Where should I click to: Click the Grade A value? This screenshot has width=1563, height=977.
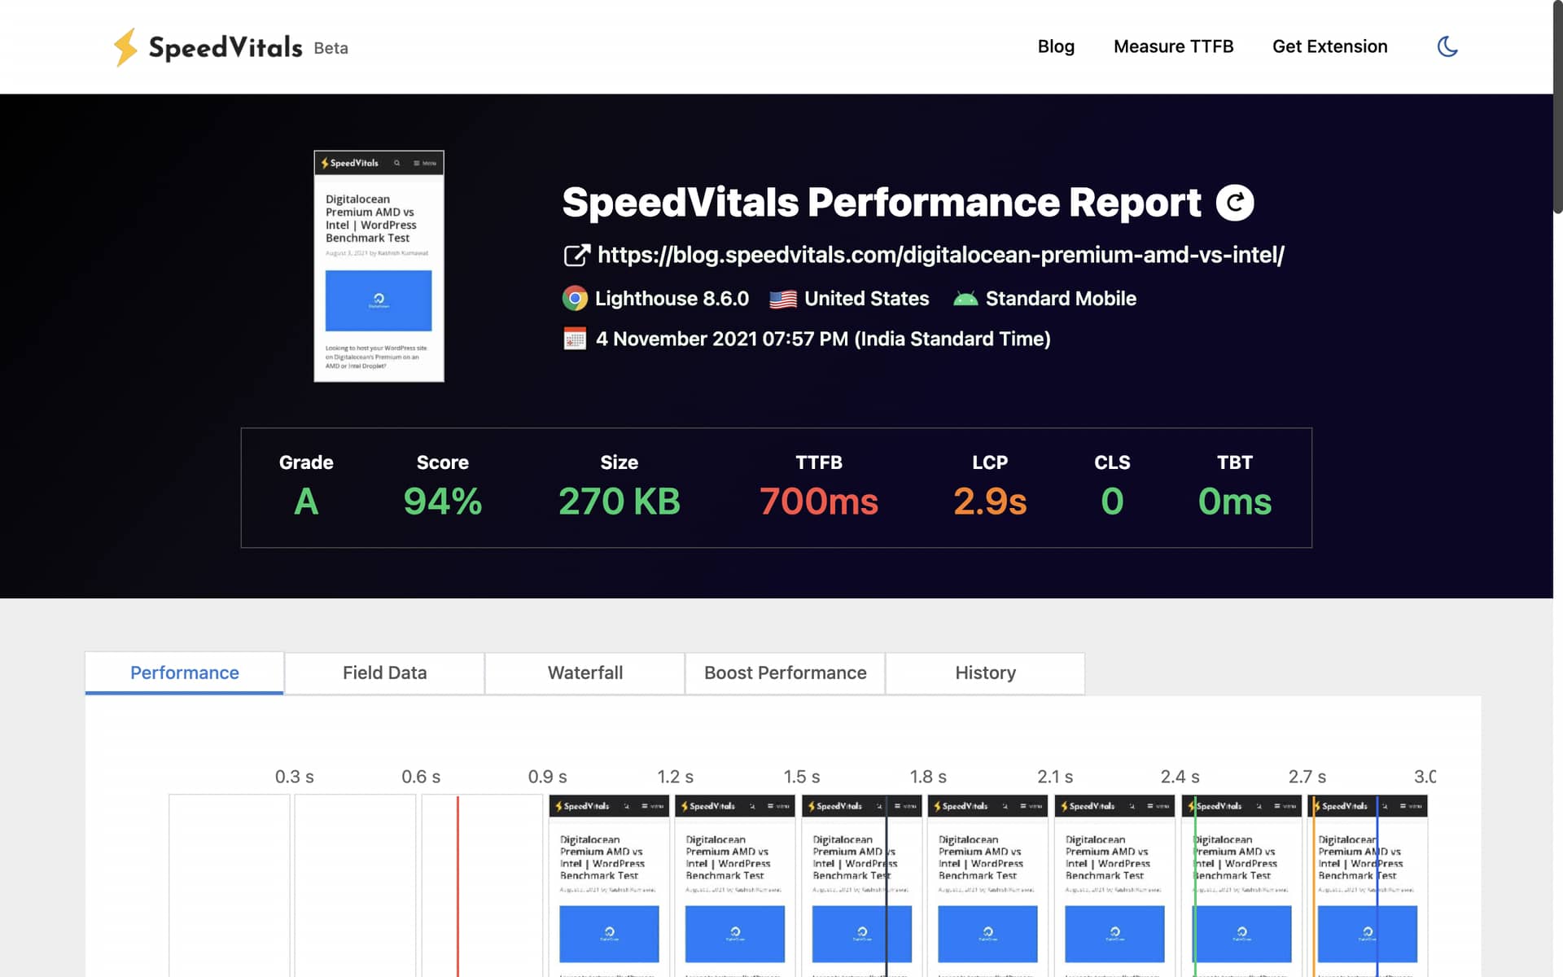306,502
